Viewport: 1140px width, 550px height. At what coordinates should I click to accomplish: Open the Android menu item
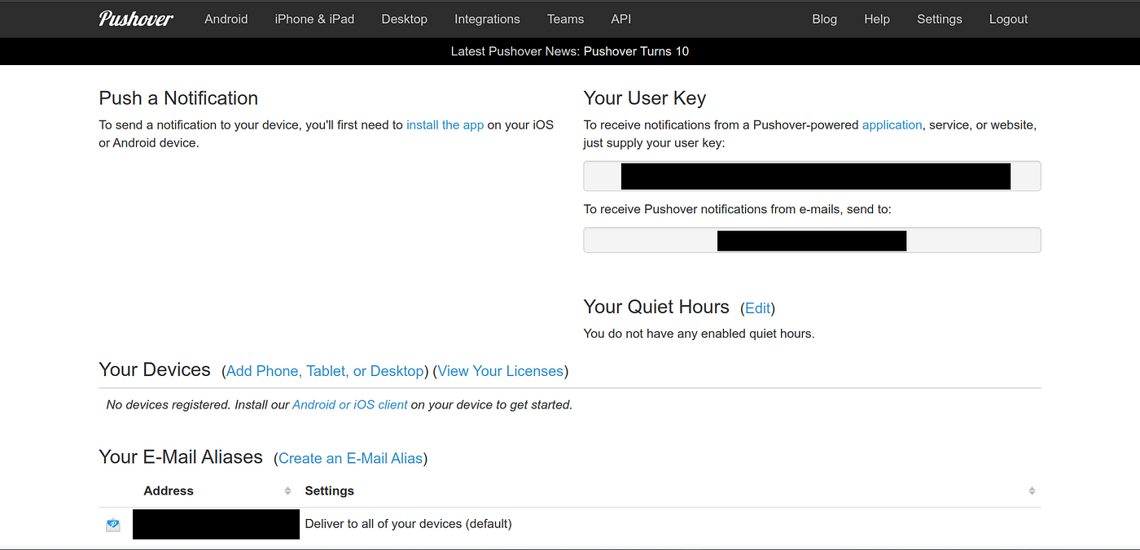click(x=226, y=19)
